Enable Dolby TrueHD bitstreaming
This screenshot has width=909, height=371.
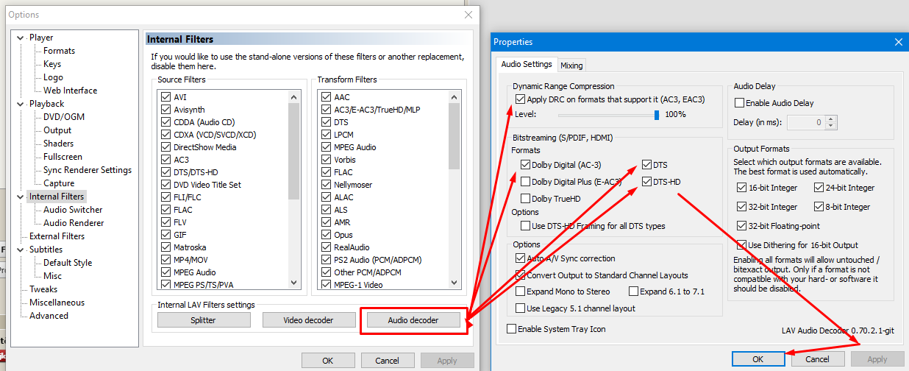(x=525, y=199)
